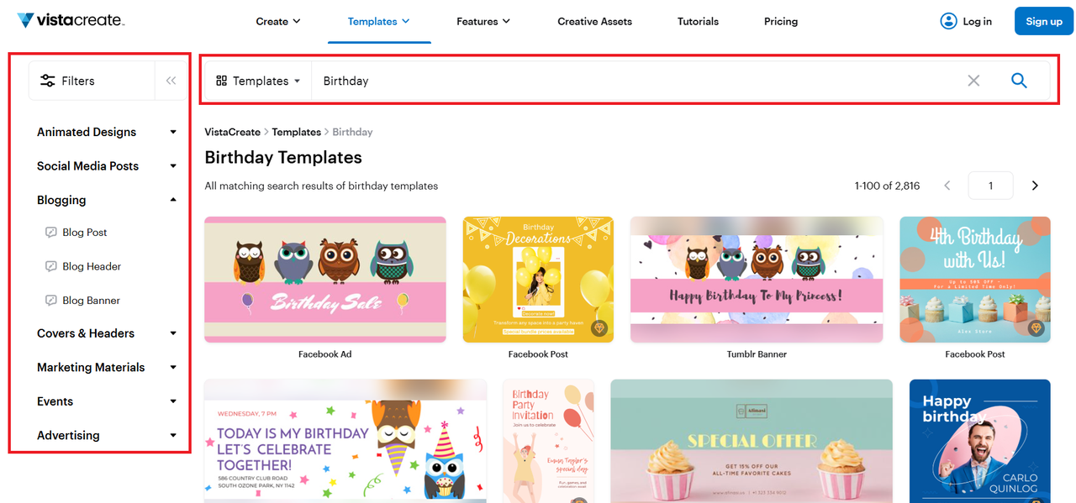Expand the Animated Designs category
Viewport: 1076px width, 503px height.
(173, 132)
